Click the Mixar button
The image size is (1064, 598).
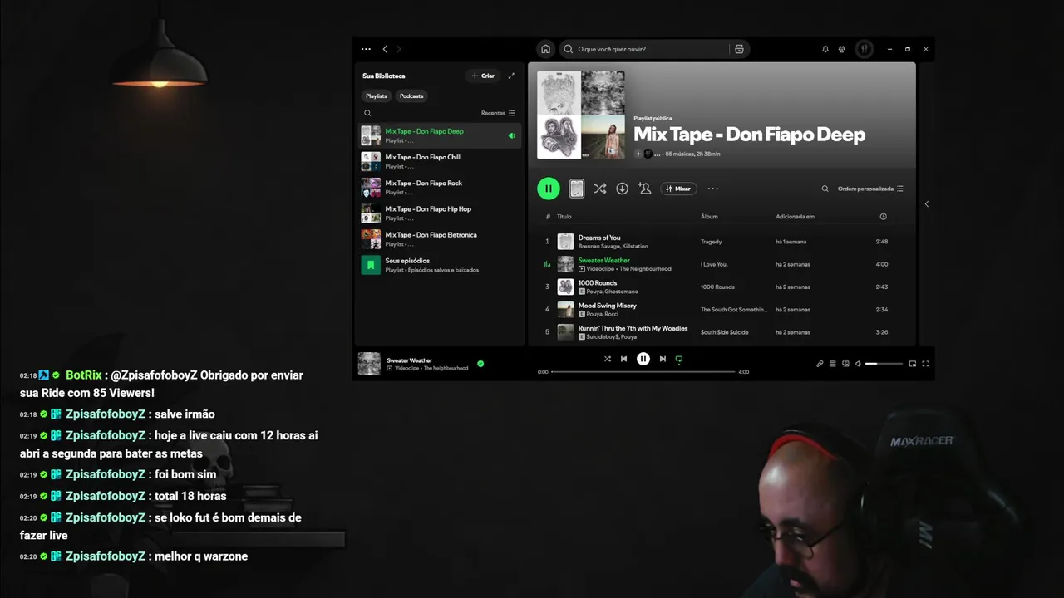click(678, 189)
